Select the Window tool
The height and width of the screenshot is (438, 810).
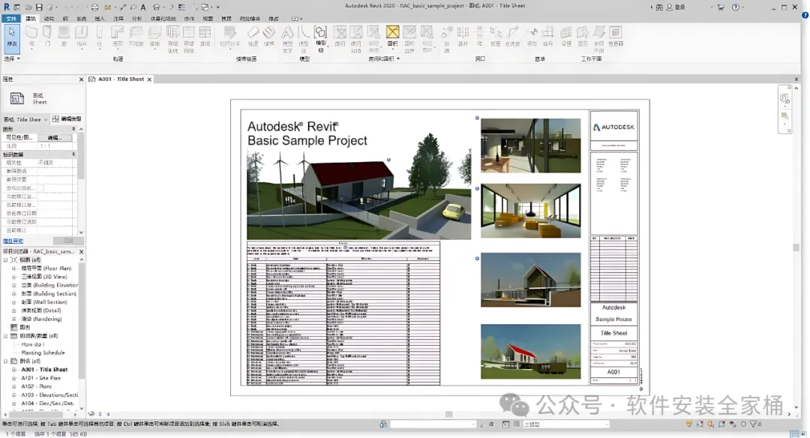[64, 36]
